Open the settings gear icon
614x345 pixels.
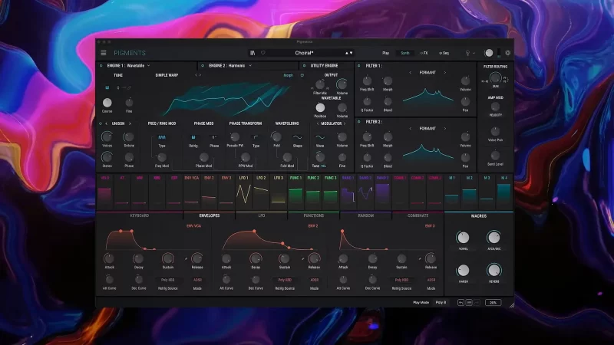pyautogui.click(x=507, y=53)
